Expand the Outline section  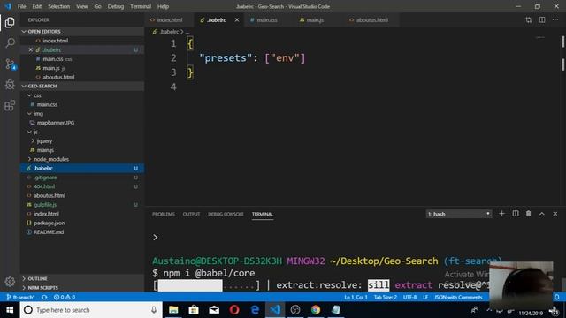coord(82,279)
